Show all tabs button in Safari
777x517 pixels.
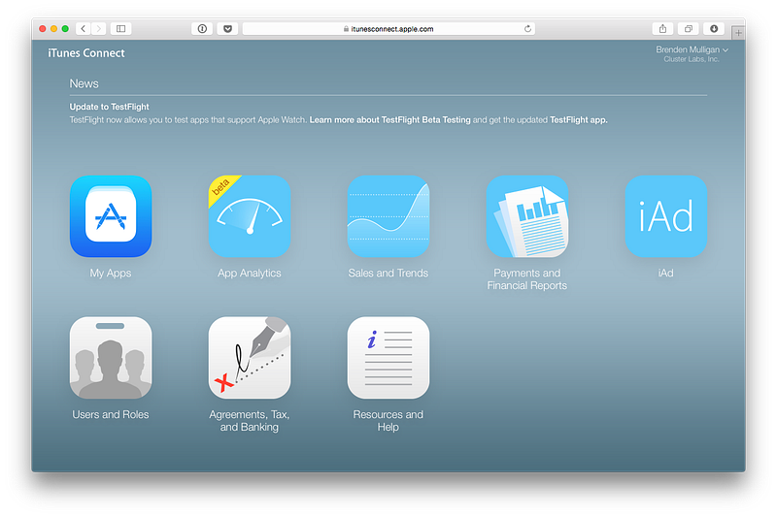point(689,29)
